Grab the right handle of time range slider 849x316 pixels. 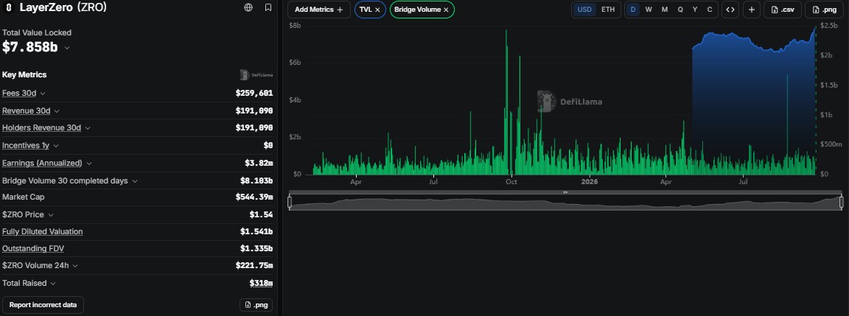pyautogui.click(x=842, y=202)
